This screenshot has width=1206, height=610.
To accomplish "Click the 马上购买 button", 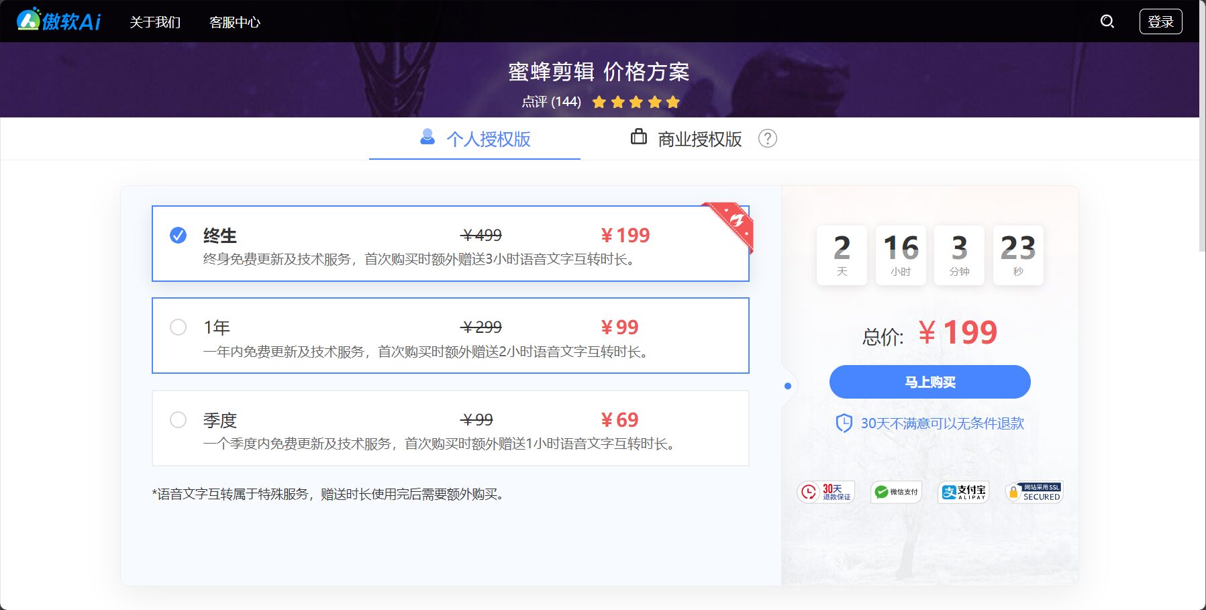I will [x=930, y=382].
